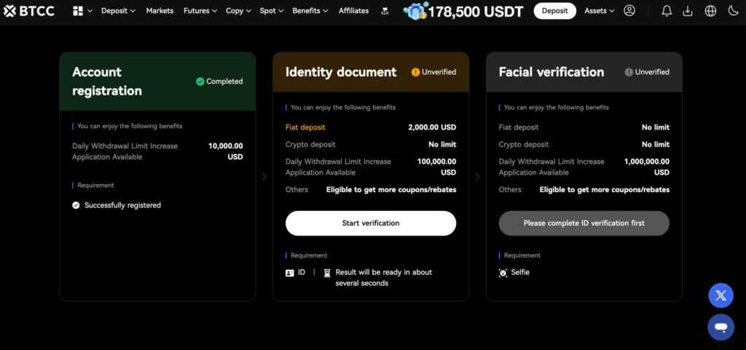
Task: Open the X (Twitter) floating button
Action: 721,295
